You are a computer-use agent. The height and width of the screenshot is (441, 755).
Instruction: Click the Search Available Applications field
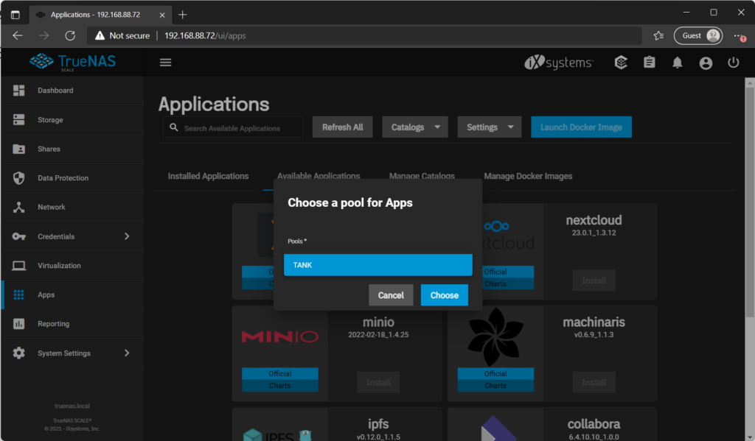[233, 128]
